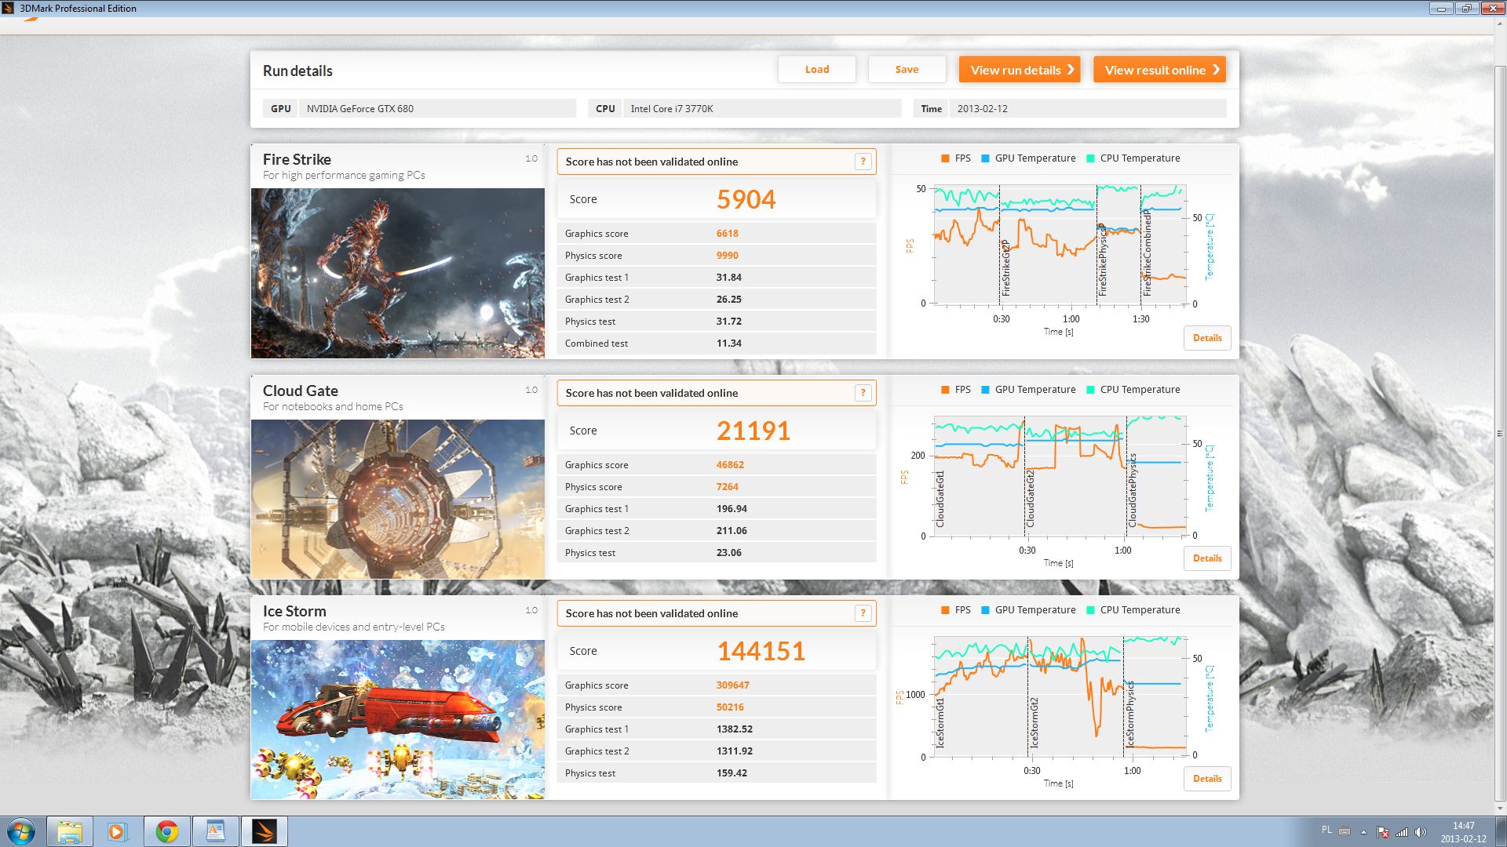The width and height of the screenshot is (1507, 847).
Task: Click the Fire Strike physics score 9990
Action: [x=727, y=255]
